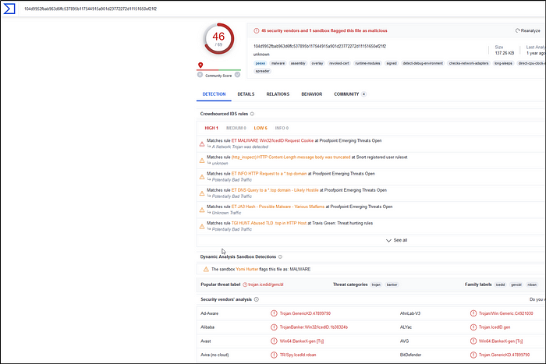Click the Security vendors' analysis info icon

pos(258,299)
